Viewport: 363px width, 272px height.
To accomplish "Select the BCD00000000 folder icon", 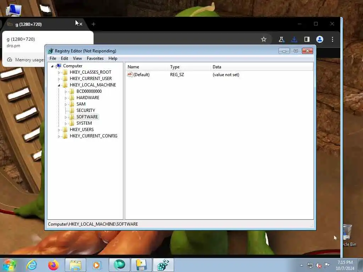I will [x=72, y=91].
